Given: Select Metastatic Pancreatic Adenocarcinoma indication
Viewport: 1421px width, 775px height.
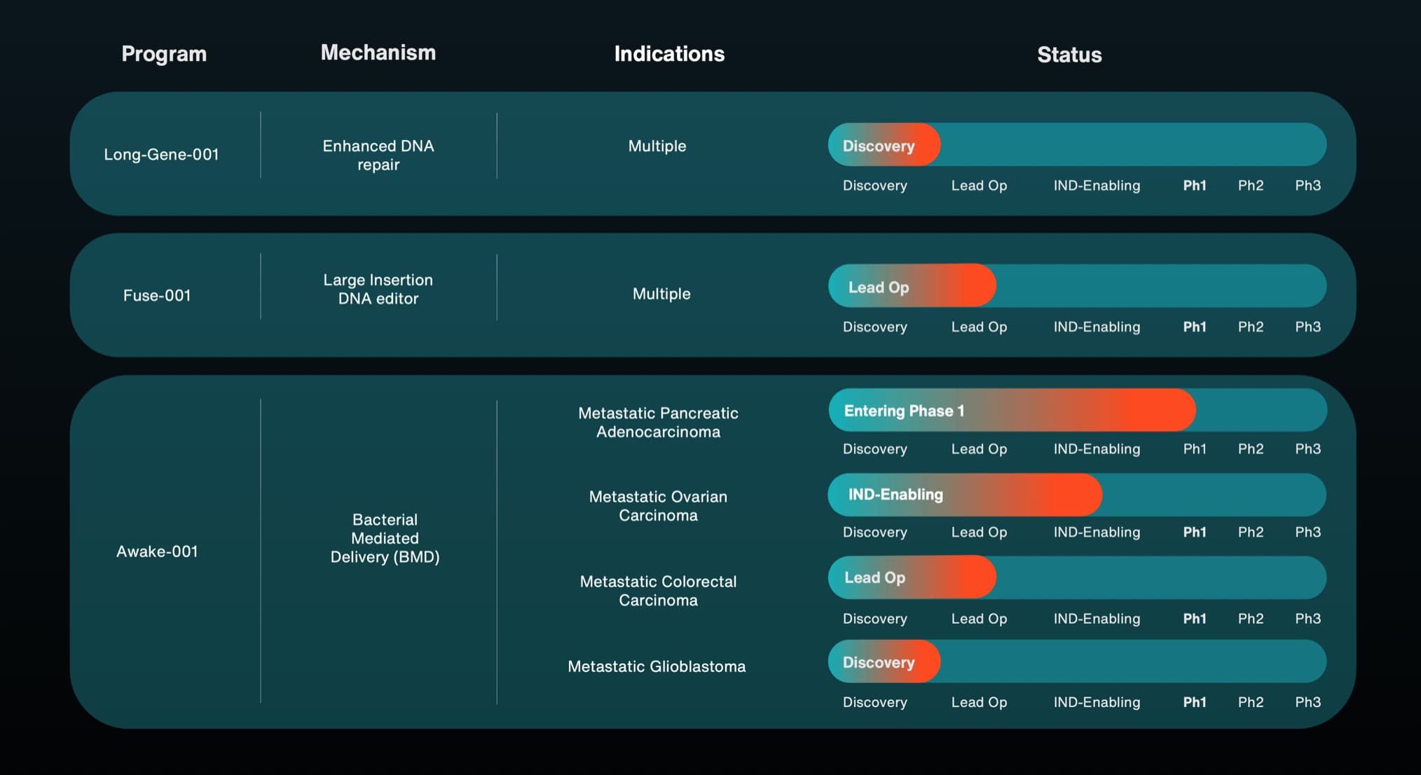Looking at the screenshot, I should coord(658,423).
